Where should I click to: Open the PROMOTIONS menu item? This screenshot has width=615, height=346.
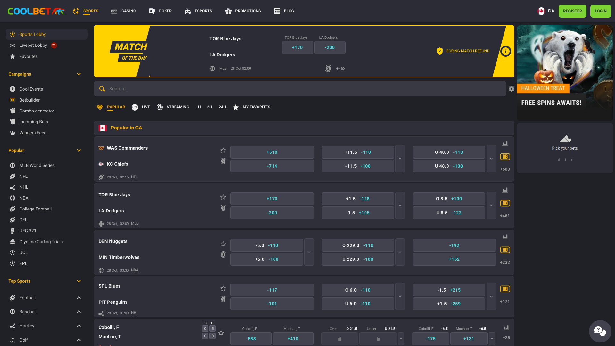243,11
